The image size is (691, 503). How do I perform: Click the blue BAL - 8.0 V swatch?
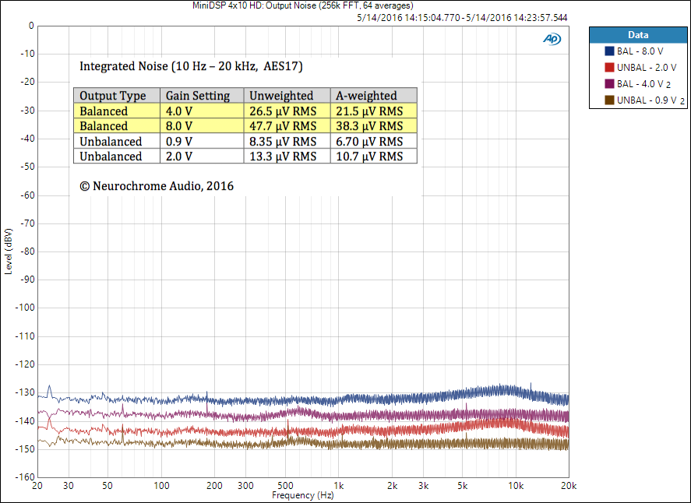(609, 51)
